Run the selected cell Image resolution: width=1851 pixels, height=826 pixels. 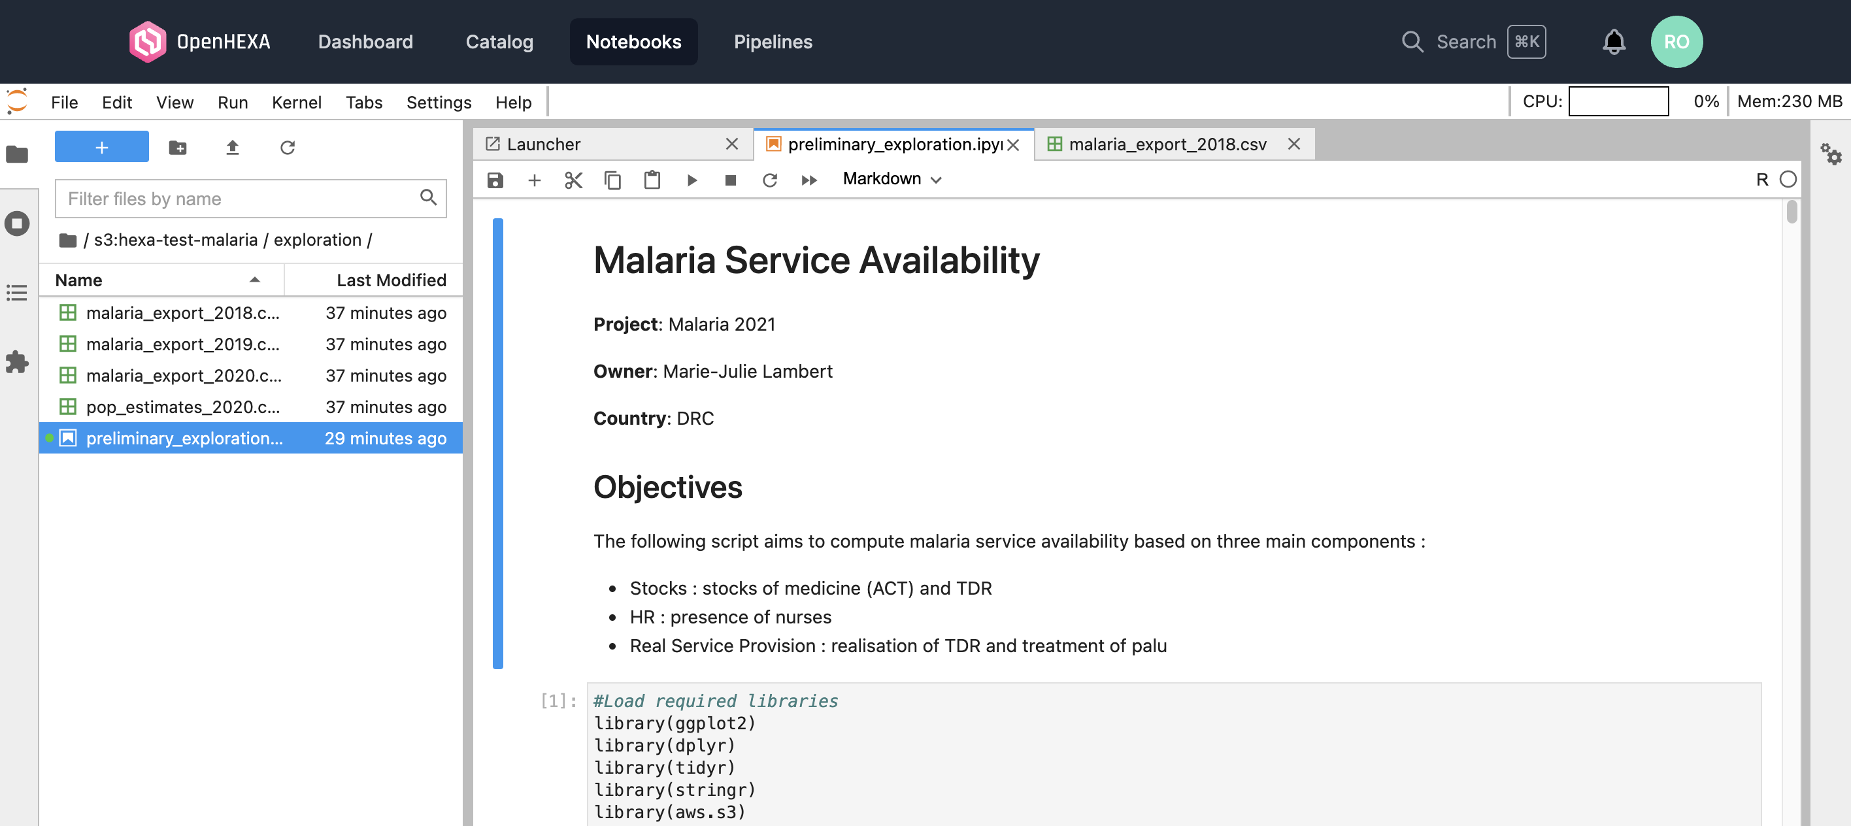point(692,180)
